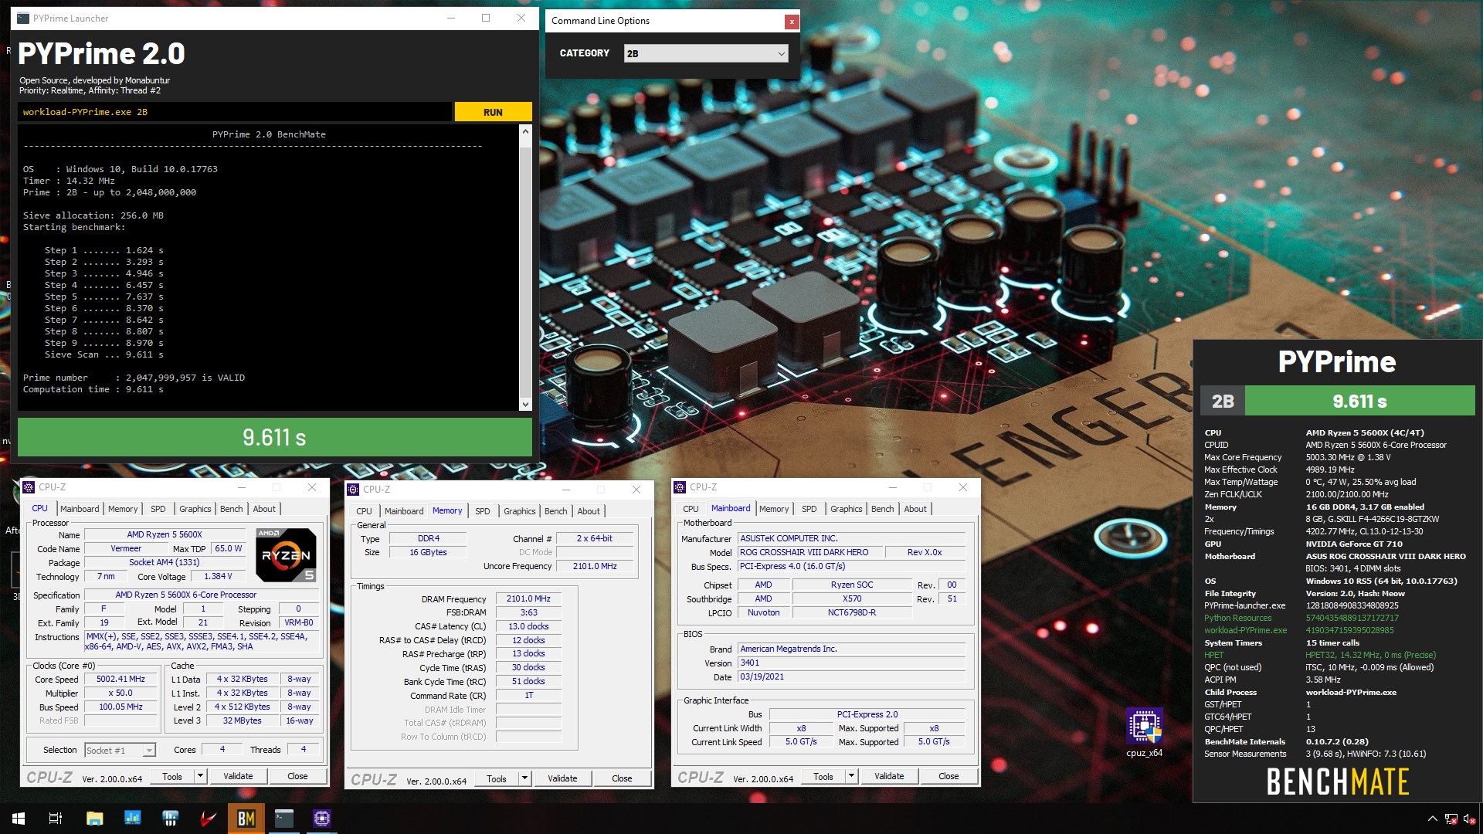The height and width of the screenshot is (834, 1483).
Task: Switch to Memory tab in CPU window
Action: [123, 509]
